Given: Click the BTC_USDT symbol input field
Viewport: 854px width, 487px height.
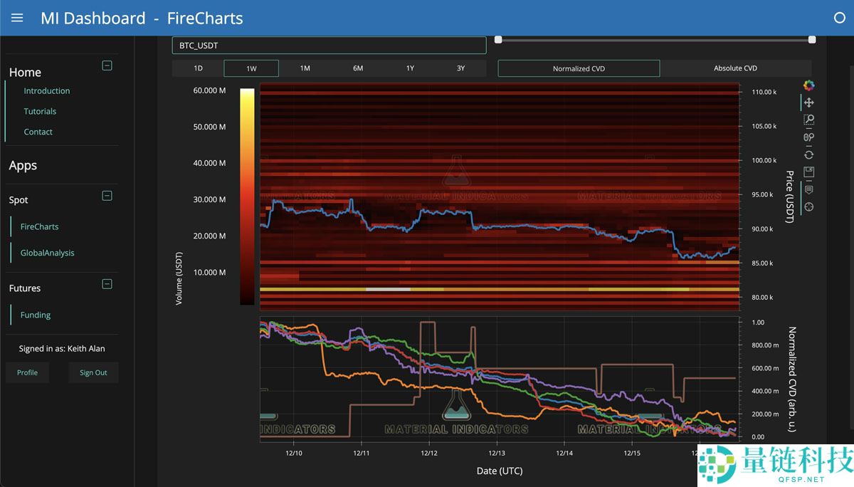Looking at the screenshot, I should pos(329,44).
